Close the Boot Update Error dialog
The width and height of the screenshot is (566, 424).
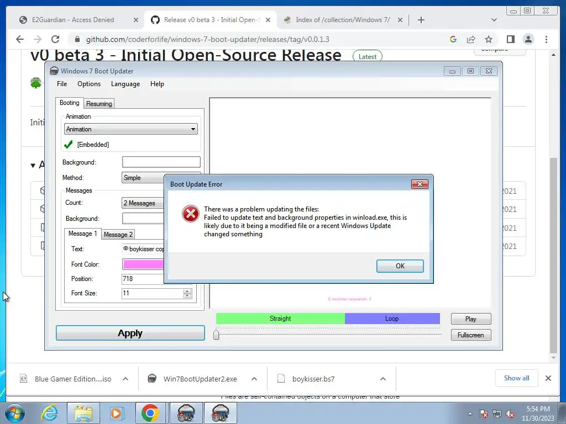click(x=420, y=184)
